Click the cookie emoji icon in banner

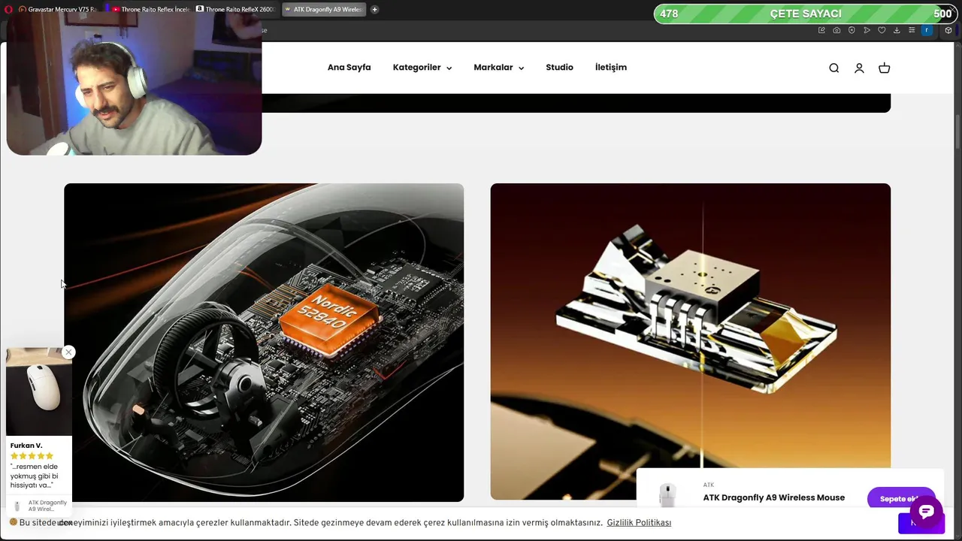point(14,522)
